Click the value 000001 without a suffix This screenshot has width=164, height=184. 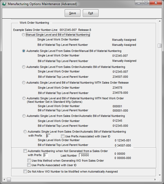117,106
